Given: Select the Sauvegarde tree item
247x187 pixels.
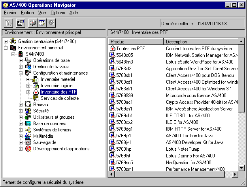Looking at the screenshot, I should (x=45, y=142).
